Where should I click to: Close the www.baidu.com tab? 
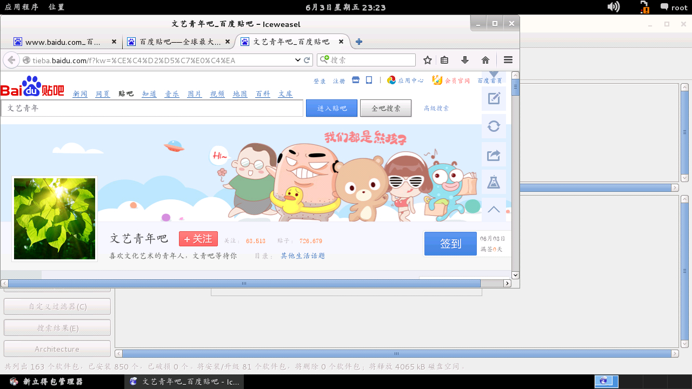tap(114, 42)
